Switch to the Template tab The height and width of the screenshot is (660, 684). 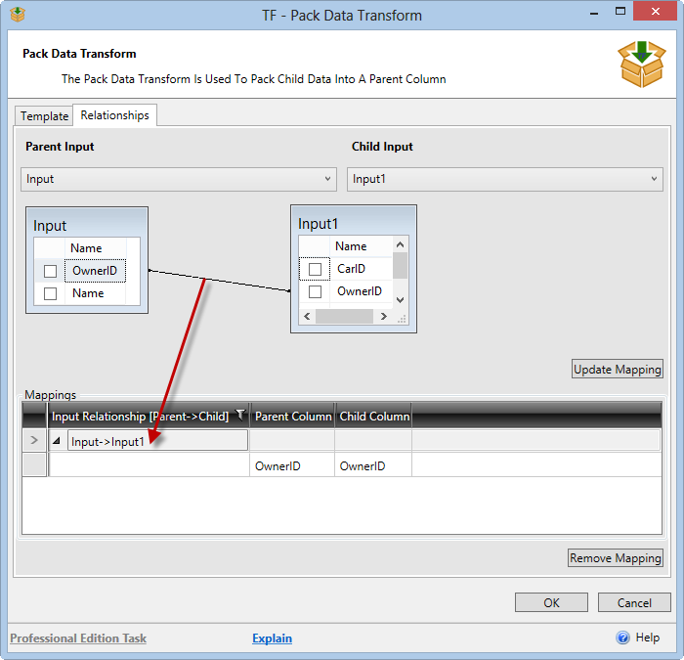click(x=45, y=115)
